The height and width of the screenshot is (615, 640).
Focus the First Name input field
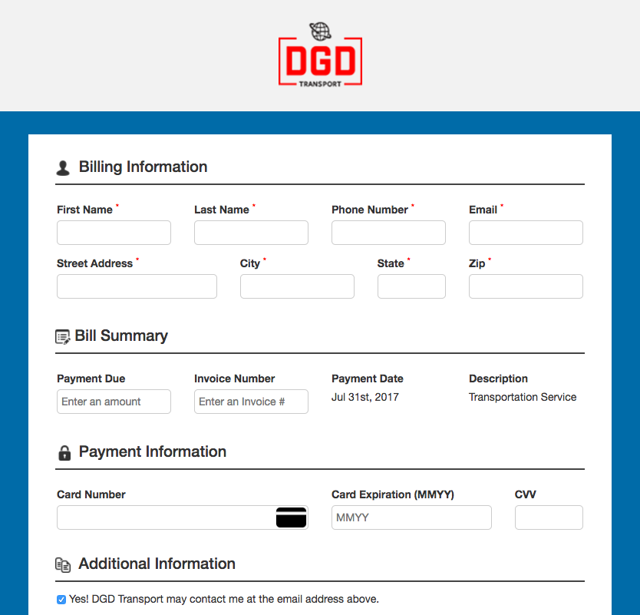tap(114, 233)
